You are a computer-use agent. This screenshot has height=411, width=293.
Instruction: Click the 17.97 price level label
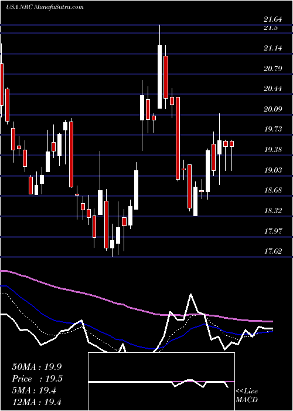point(273,231)
